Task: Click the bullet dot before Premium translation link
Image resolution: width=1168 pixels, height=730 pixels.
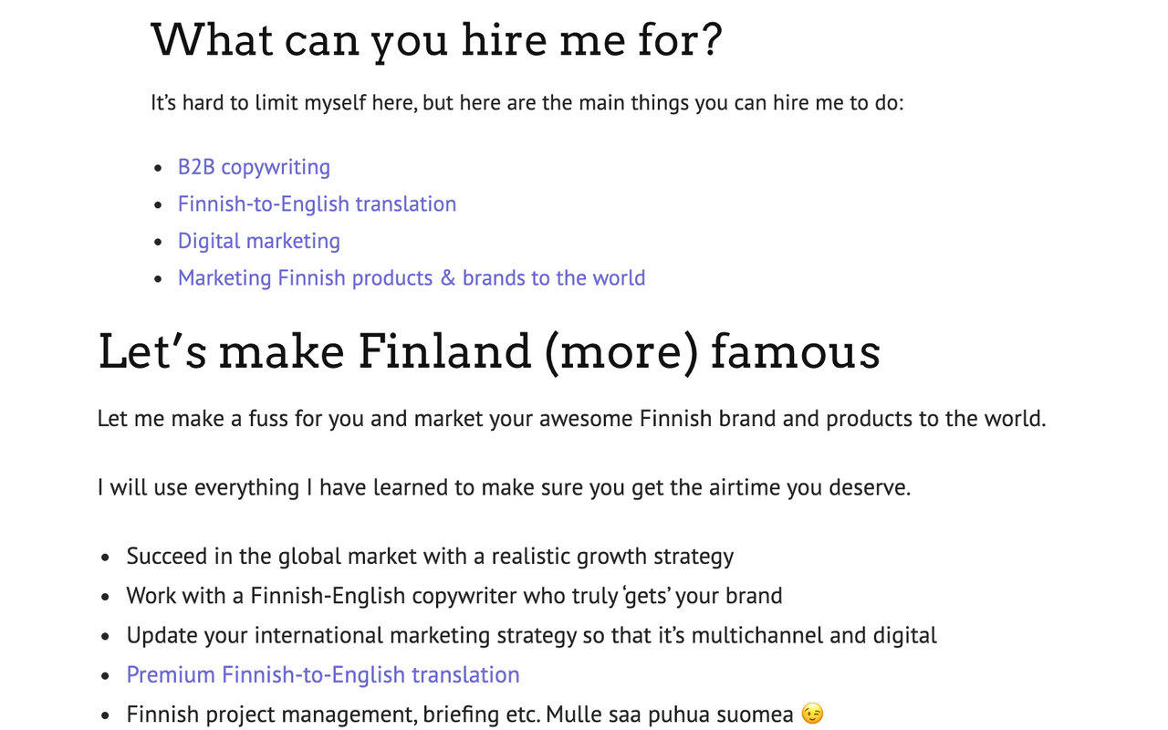Action: coord(107,676)
